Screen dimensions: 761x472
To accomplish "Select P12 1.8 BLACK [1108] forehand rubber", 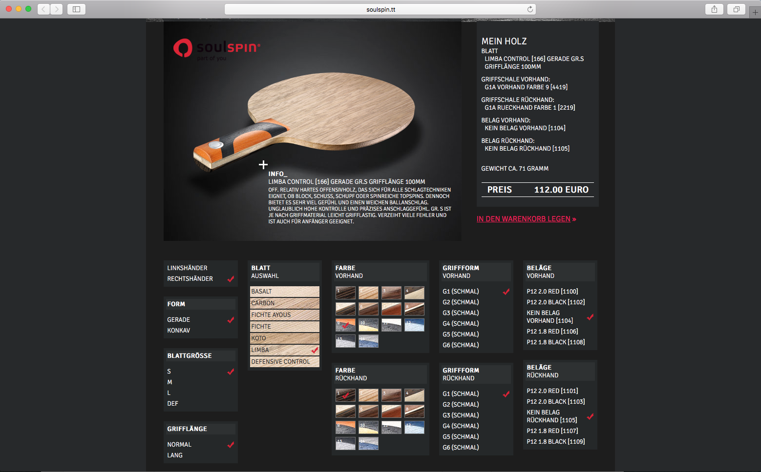I will [x=556, y=342].
